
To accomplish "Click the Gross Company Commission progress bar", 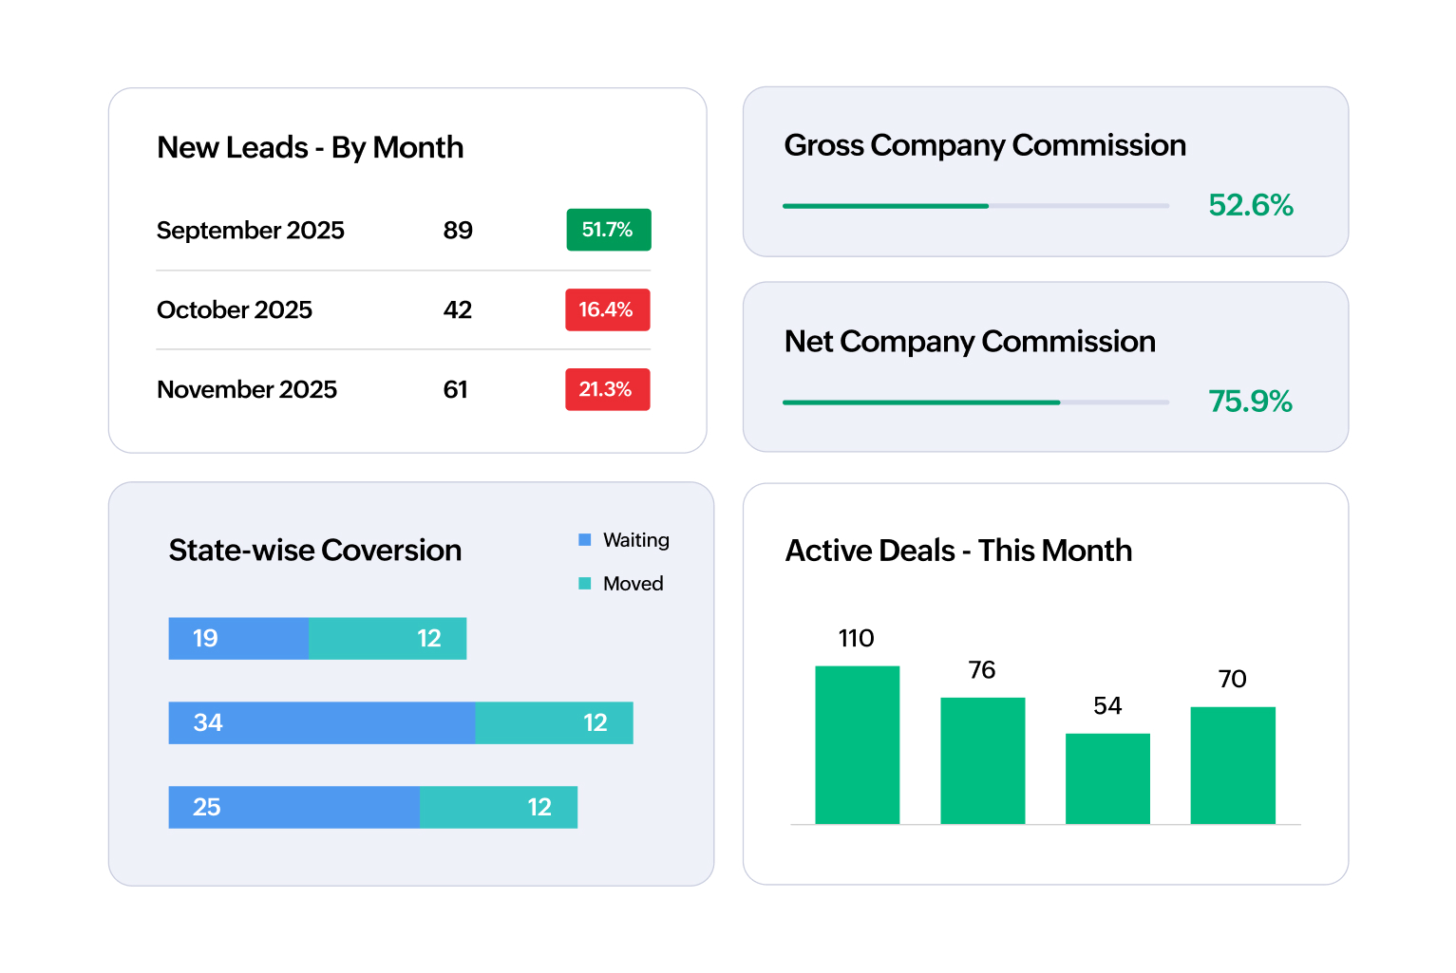I will pyautogui.click(x=976, y=206).
